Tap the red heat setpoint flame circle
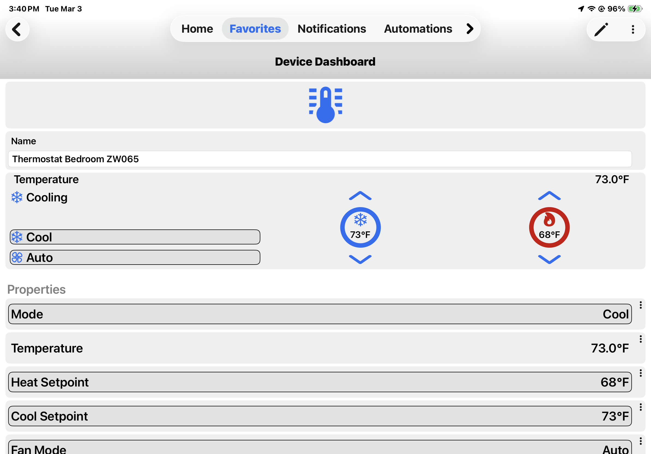Image resolution: width=651 pixels, height=454 pixels. tap(549, 227)
